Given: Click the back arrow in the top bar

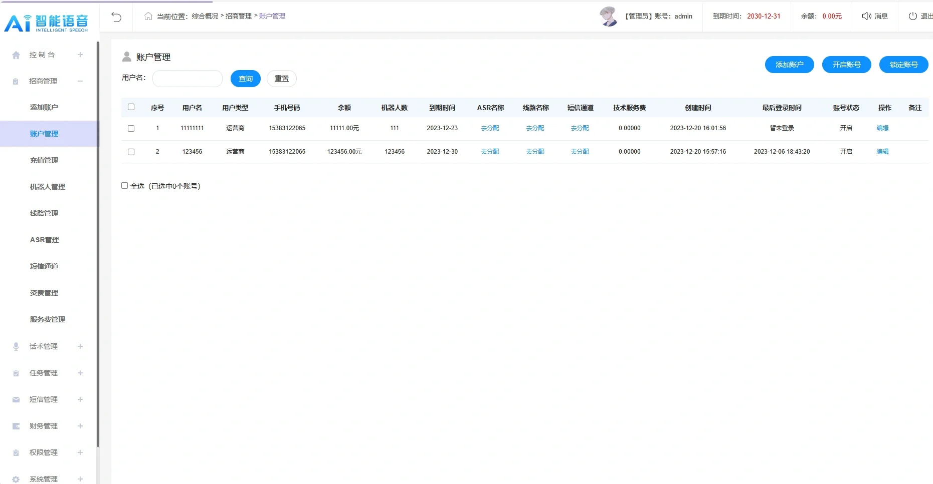Looking at the screenshot, I should pos(117,17).
